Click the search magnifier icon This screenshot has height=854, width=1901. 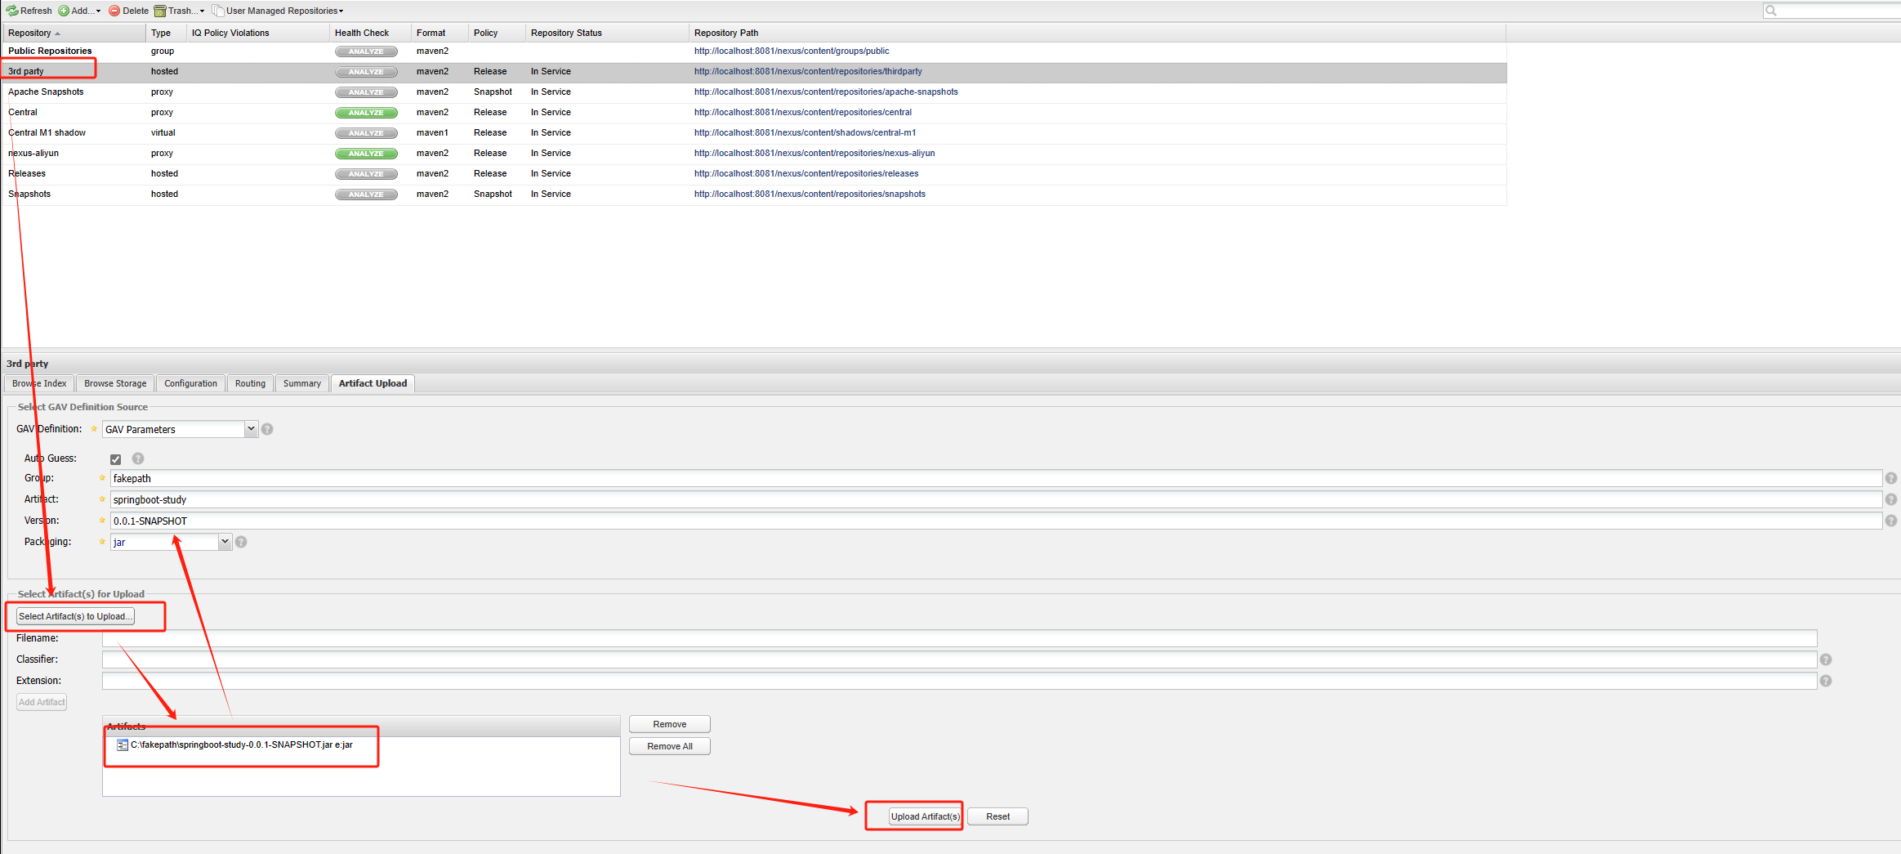point(1770,11)
